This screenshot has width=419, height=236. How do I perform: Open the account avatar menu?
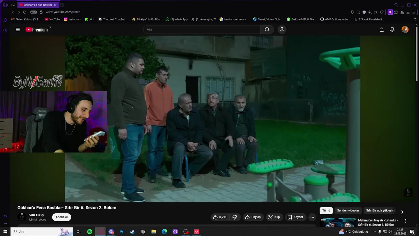click(x=405, y=29)
